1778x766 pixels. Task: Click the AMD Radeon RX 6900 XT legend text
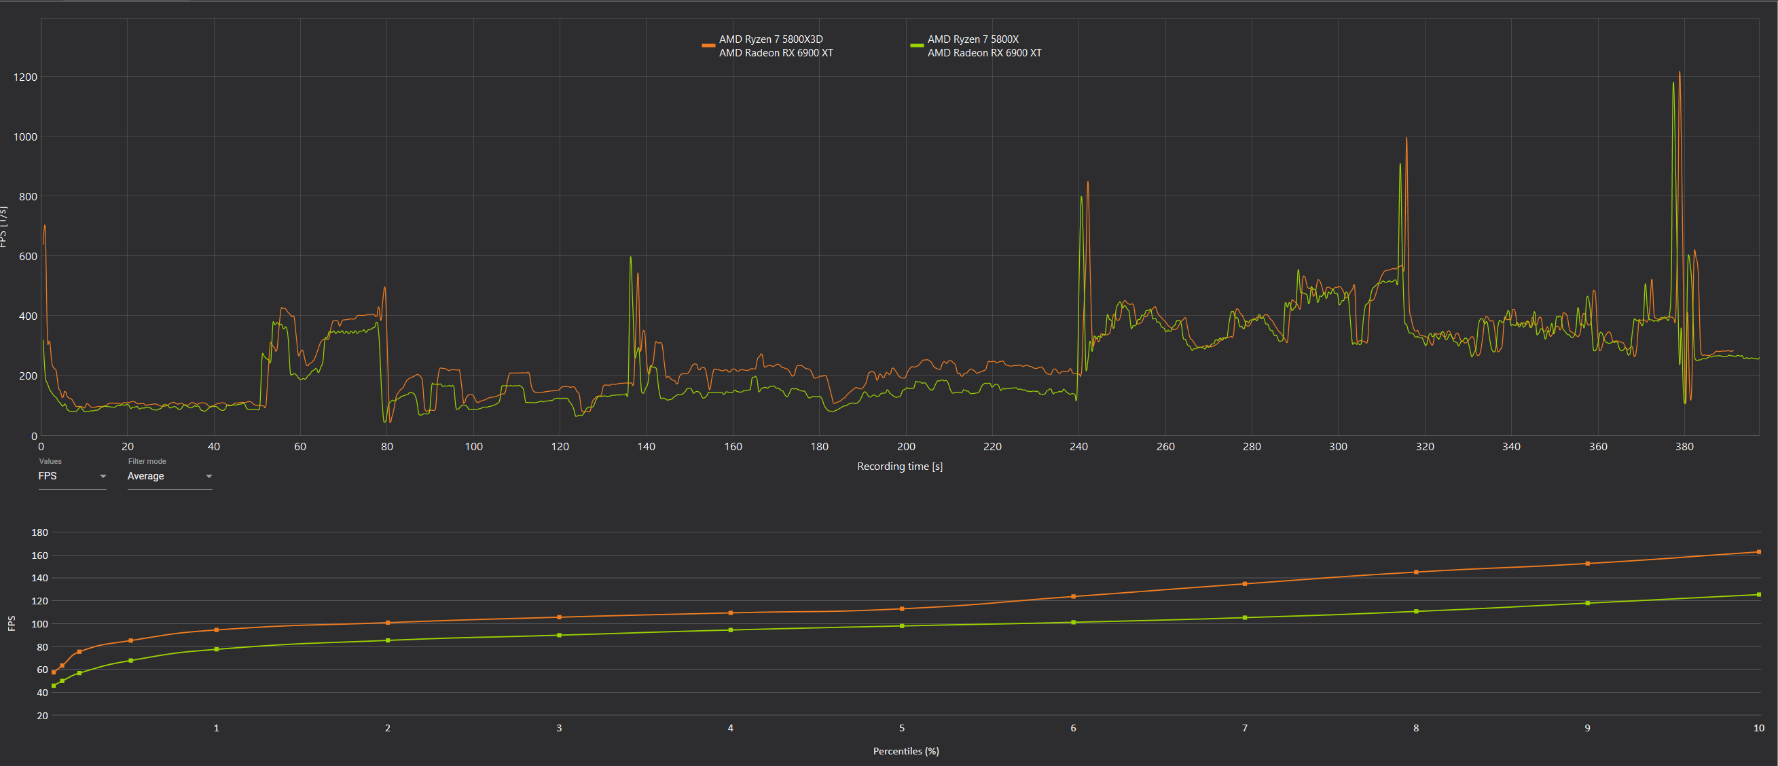[x=774, y=52]
